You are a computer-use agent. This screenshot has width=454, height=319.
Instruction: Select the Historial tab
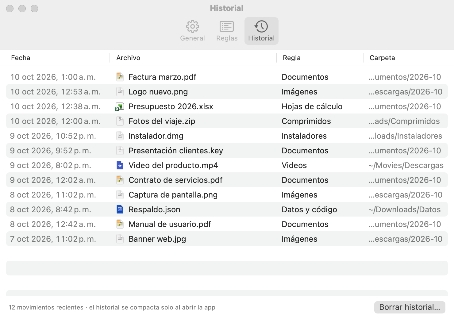(261, 31)
